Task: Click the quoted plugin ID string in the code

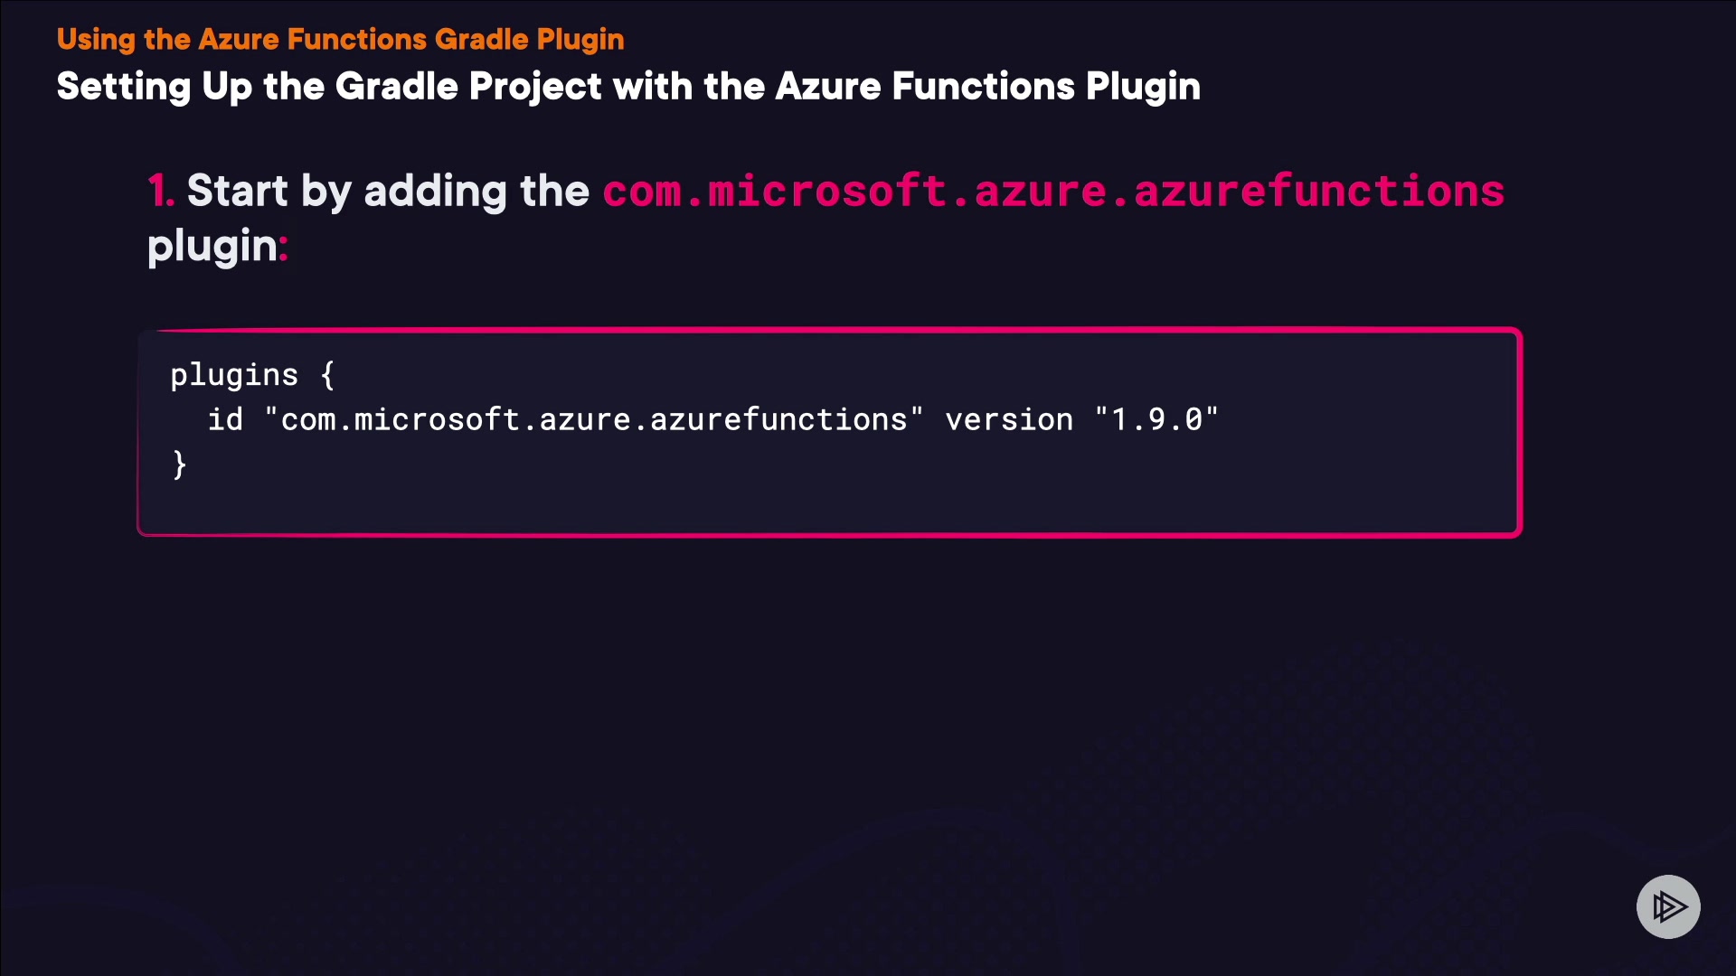Action: (593, 419)
